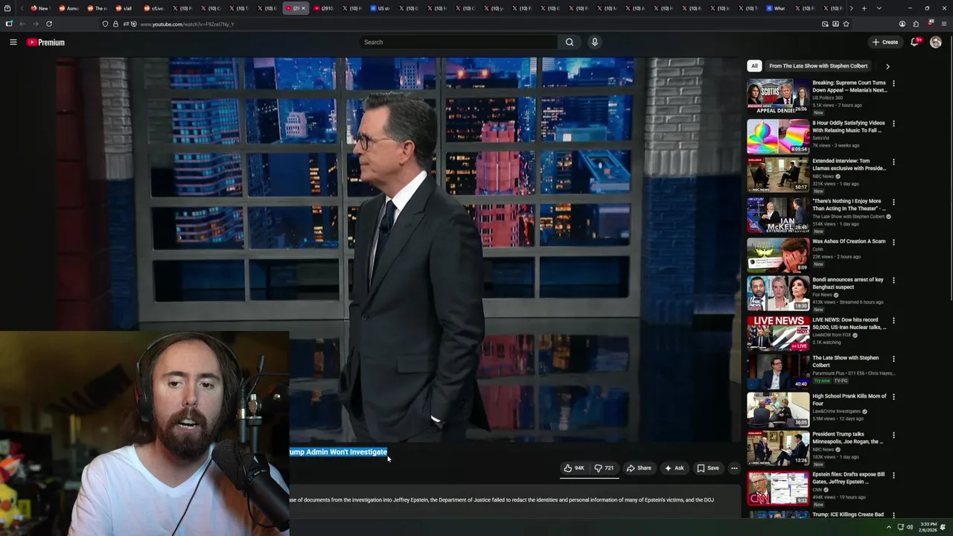953x536 pixels.
Task: Open options for LIVE NEWS: Dow hits record
Action: 893,321
